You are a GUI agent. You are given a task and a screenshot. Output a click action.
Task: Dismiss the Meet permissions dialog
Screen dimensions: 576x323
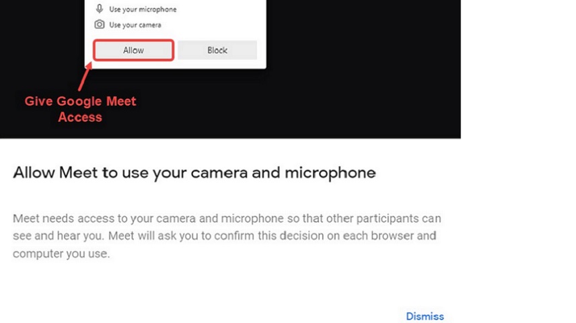click(425, 316)
